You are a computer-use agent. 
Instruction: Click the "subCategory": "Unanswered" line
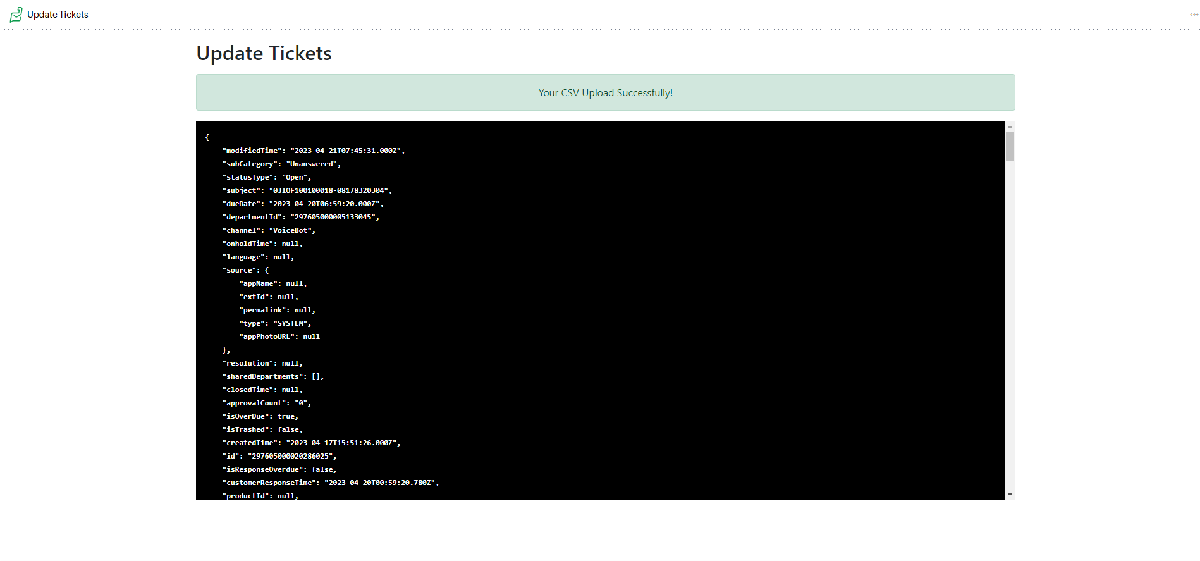click(281, 164)
